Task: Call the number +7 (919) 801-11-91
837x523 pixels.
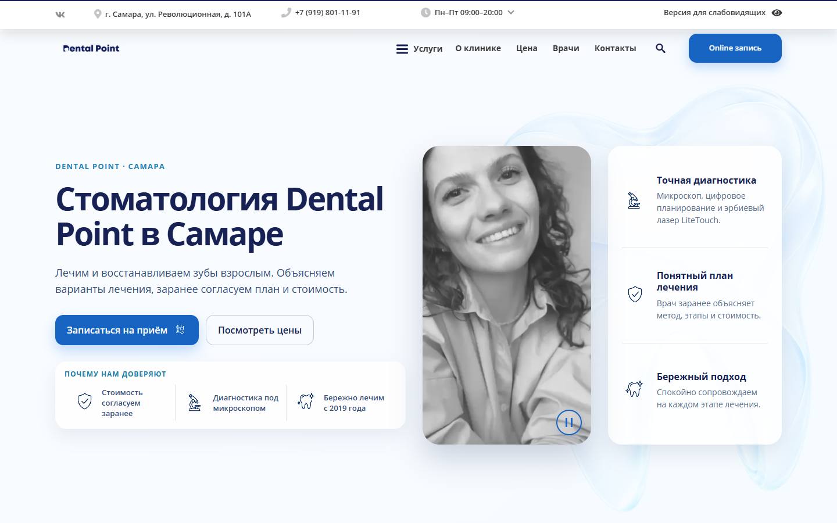Action: [x=328, y=12]
